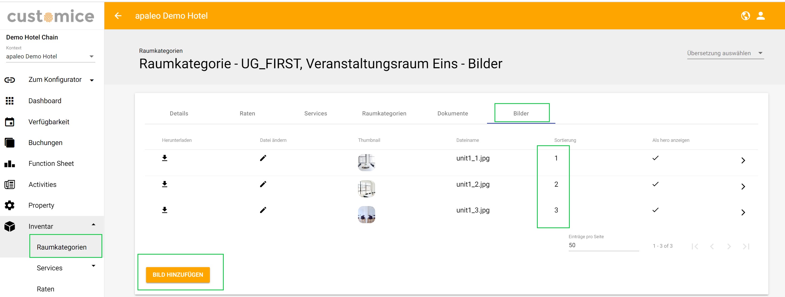
Task: Expand the Zum Konfigurator arrow
Action: click(92, 80)
